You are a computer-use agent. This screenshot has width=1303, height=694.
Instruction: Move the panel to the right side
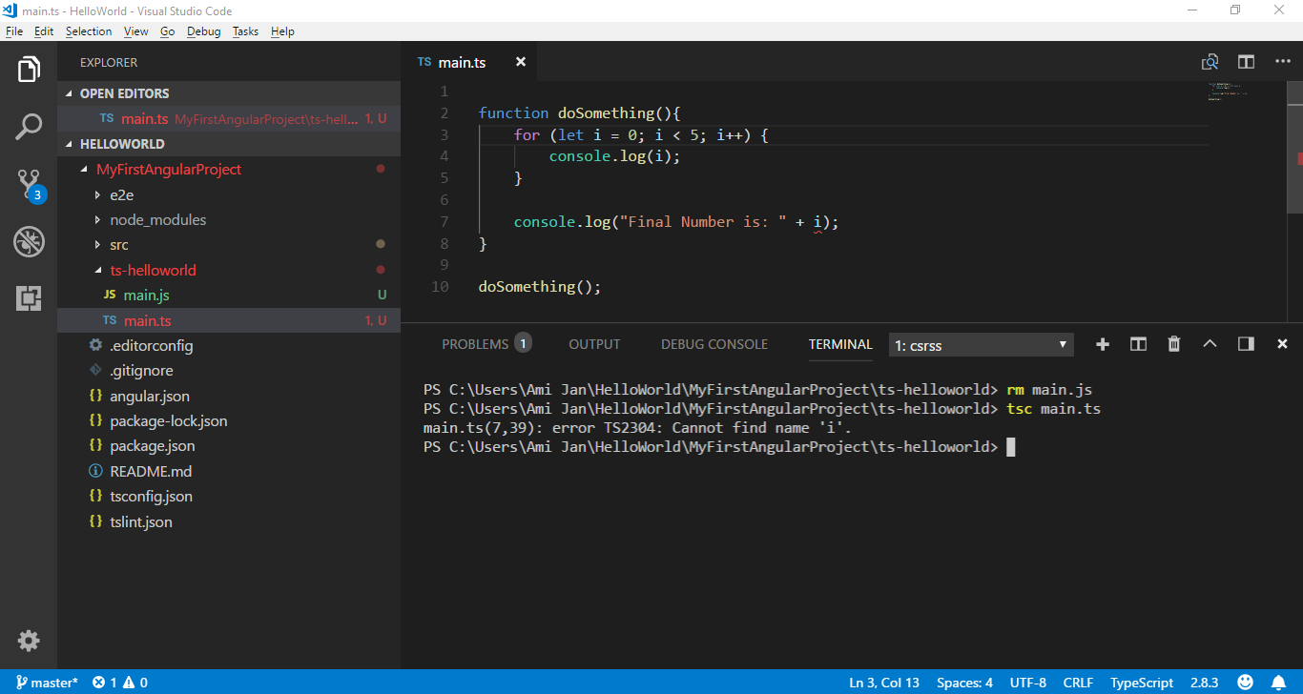[1246, 344]
